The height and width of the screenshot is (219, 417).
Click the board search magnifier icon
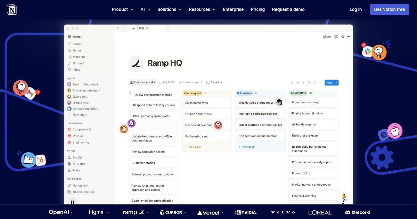309,83
